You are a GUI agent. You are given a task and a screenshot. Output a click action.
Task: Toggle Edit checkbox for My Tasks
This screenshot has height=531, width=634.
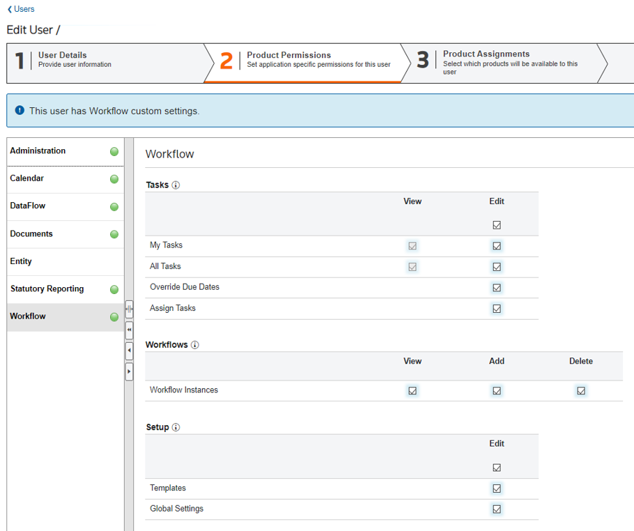[497, 246]
